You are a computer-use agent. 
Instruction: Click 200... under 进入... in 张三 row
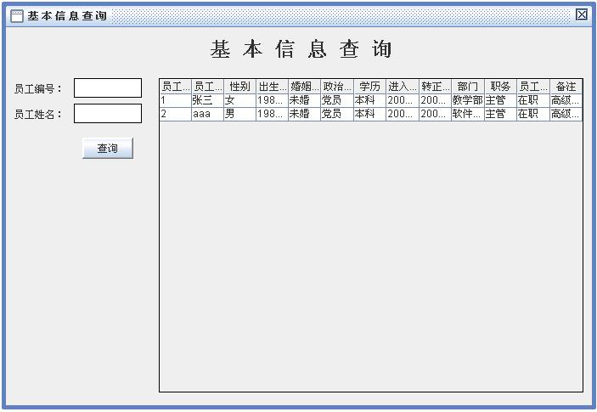[403, 100]
